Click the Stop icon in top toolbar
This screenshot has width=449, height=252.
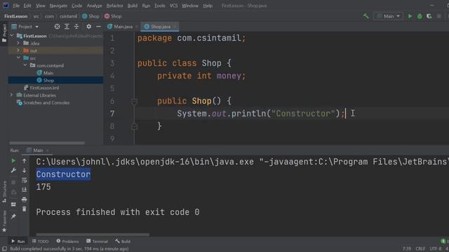pyautogui.click(x=439, y=16)
